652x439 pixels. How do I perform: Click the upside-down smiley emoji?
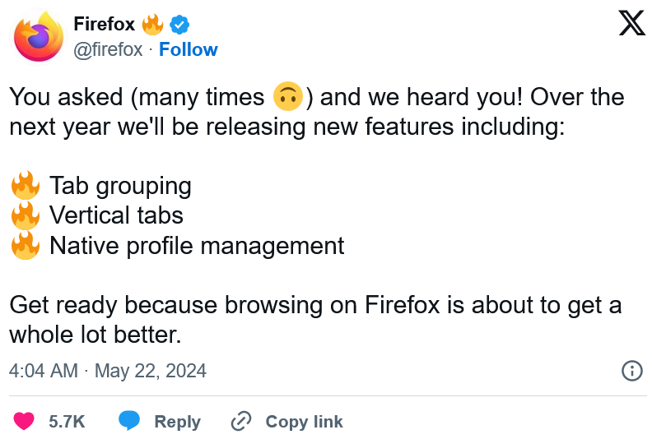coord(288,96)
